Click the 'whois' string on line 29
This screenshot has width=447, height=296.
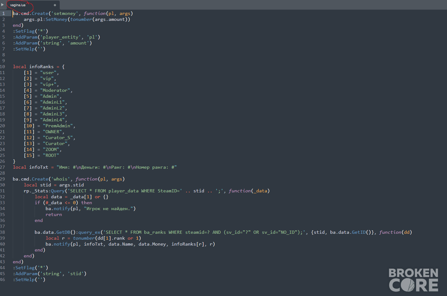(61, 179)
